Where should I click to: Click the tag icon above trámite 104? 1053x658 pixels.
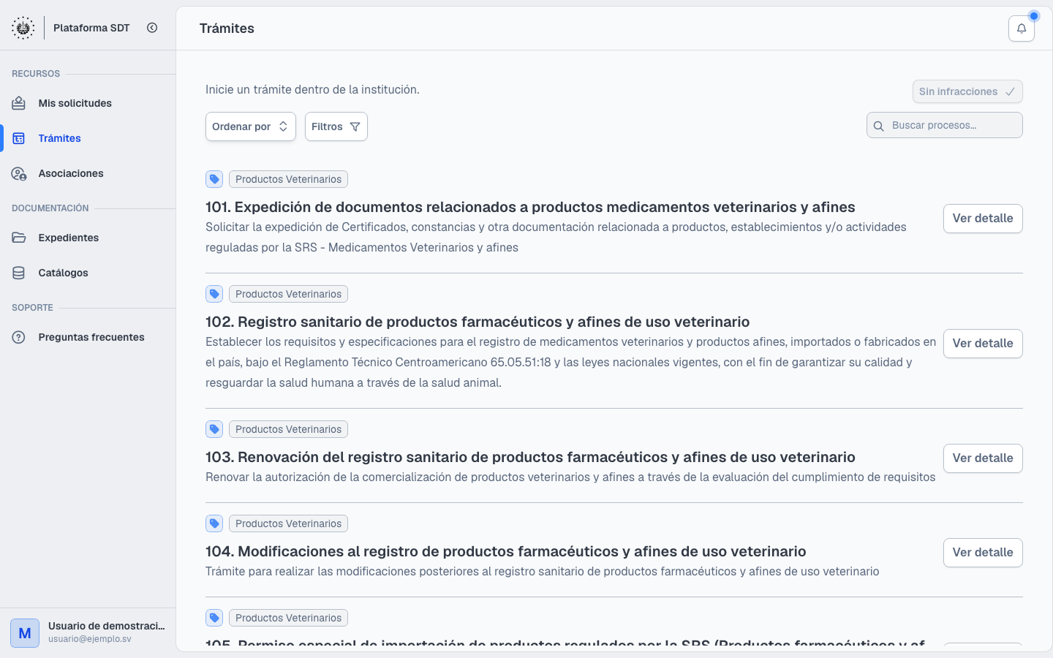pos(214,523)
